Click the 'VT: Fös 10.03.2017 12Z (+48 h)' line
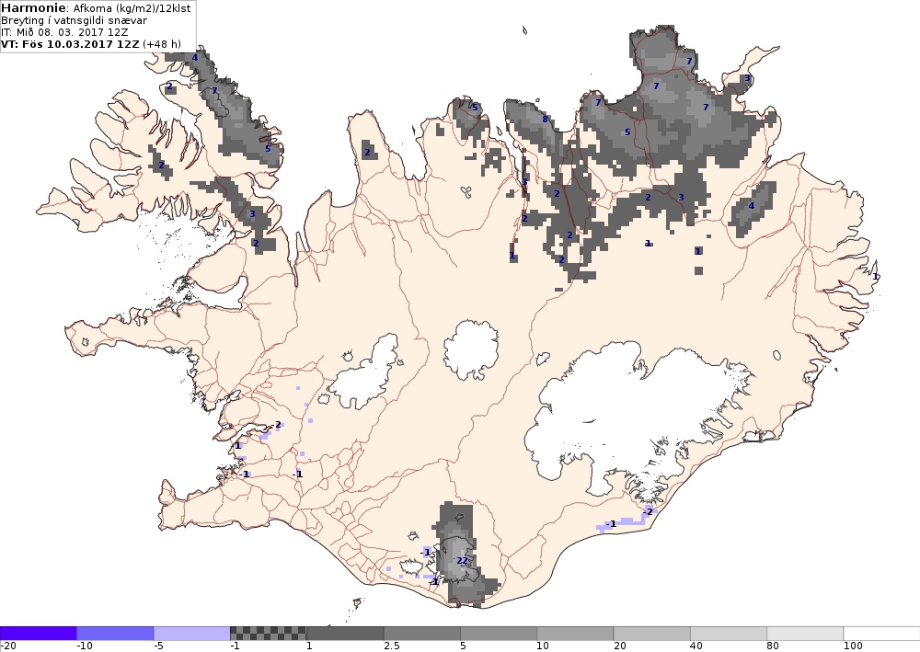This screenshot has height=652, width=920. point(91,44)
